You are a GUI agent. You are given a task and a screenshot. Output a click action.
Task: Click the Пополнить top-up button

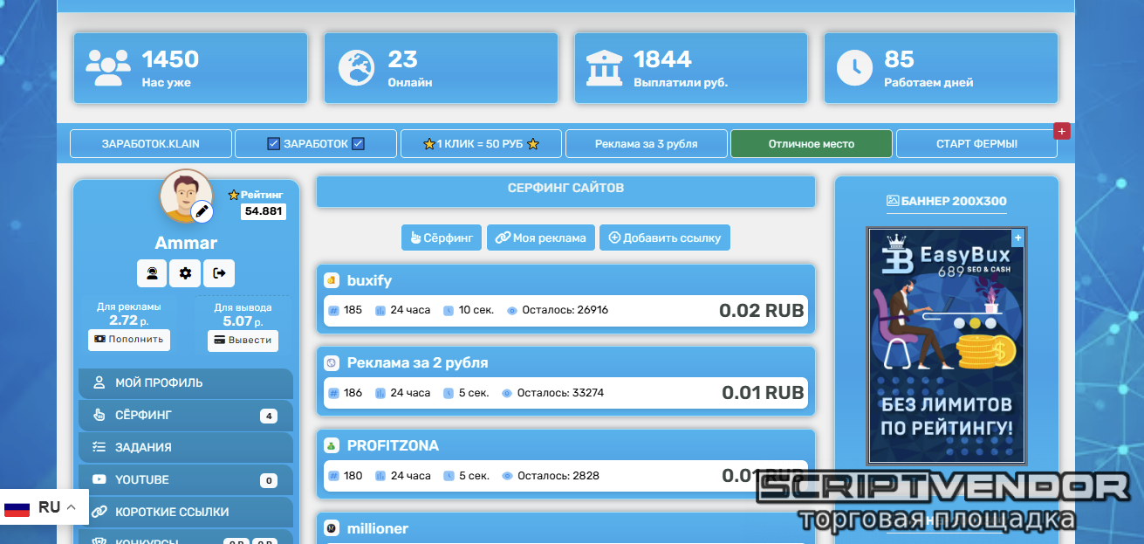click(x=129, y=339)
